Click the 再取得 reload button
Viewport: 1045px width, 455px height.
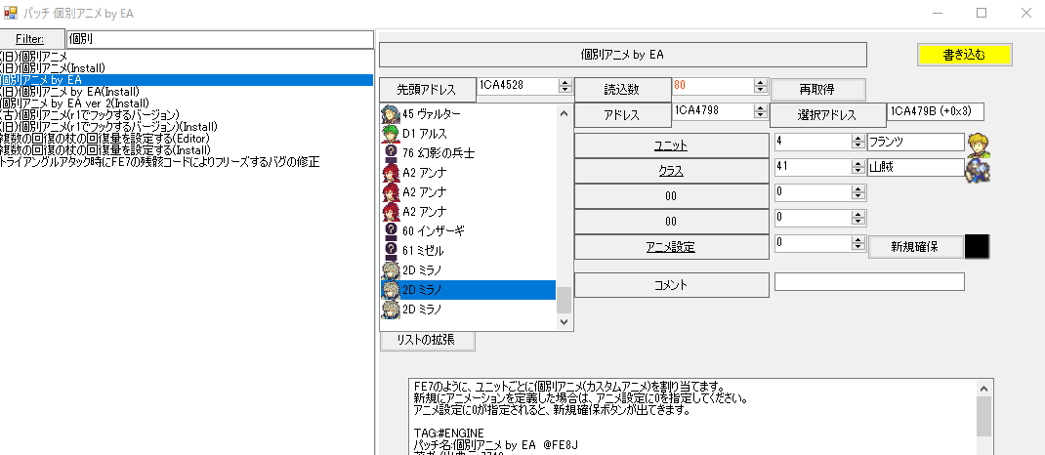817,89
